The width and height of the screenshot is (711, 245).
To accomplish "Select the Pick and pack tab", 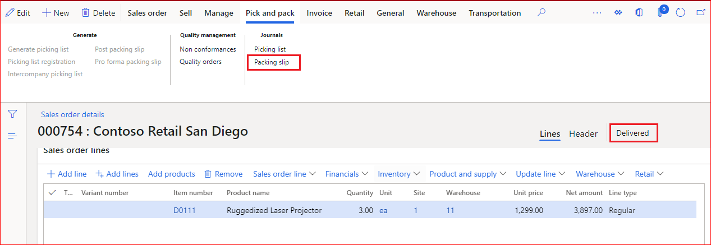I will click(270, 13).
